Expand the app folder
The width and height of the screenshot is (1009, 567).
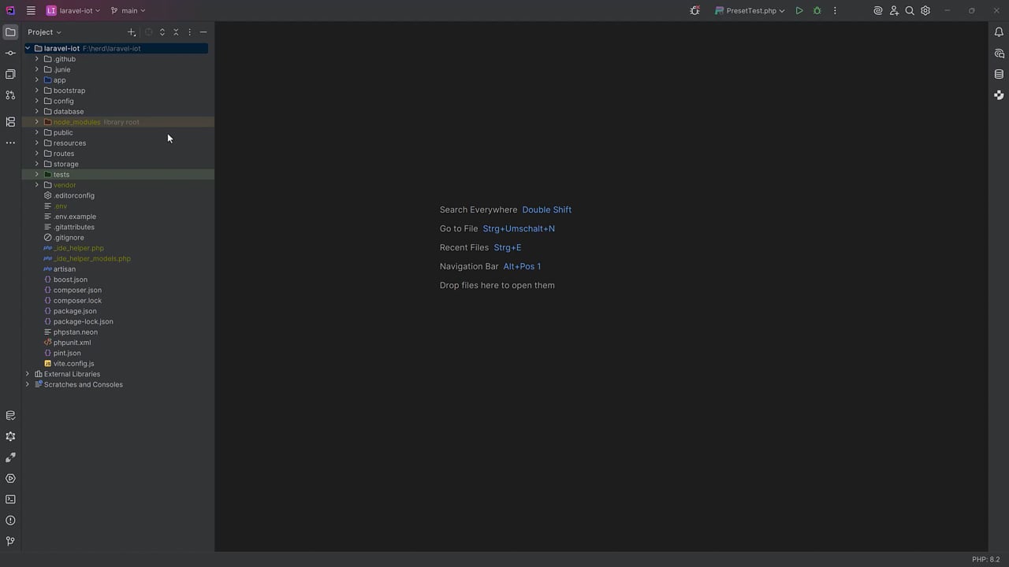point(37,80)
